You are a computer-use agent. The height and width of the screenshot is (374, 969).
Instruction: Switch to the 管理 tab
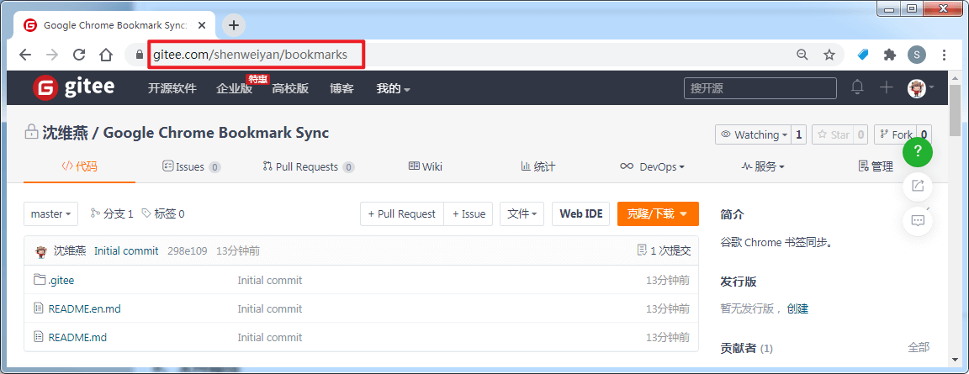[876, 166]
